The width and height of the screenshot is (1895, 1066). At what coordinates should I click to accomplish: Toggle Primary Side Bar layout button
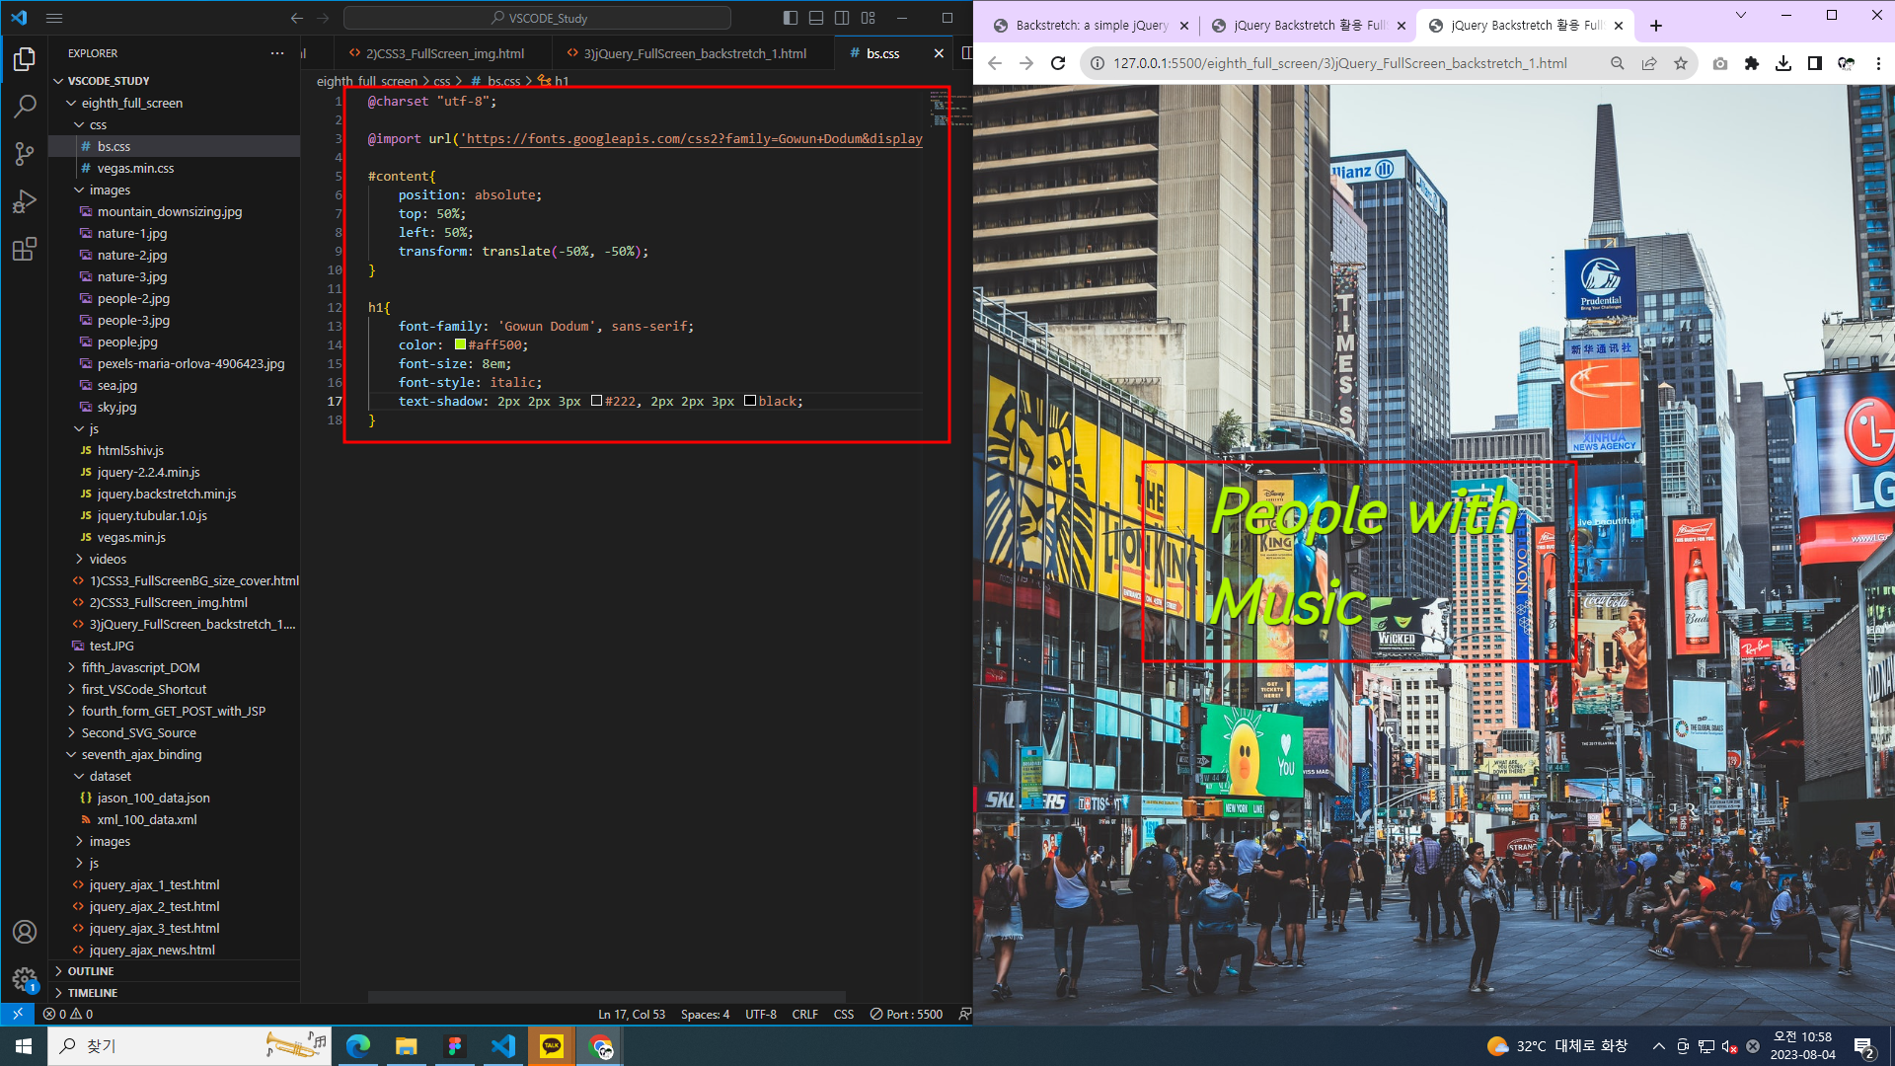[x=791, y=18]
